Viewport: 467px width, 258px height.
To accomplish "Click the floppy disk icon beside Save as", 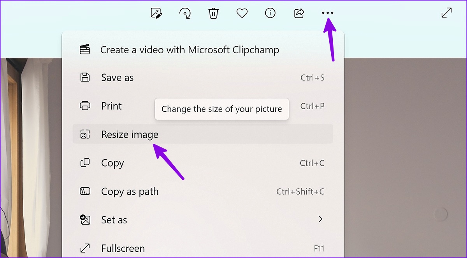I will pos(85,77).
